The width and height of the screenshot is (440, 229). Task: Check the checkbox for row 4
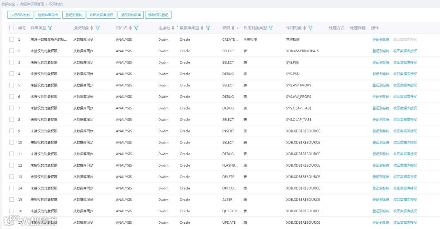click(x=11, y=73)
